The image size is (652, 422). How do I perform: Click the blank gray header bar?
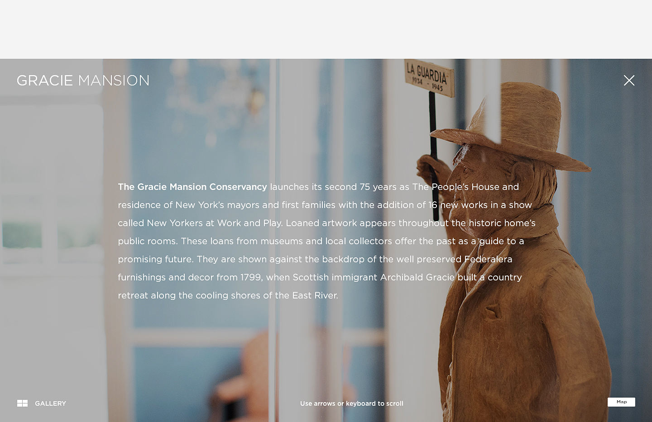pyautogui.click(x=326, y=29)
